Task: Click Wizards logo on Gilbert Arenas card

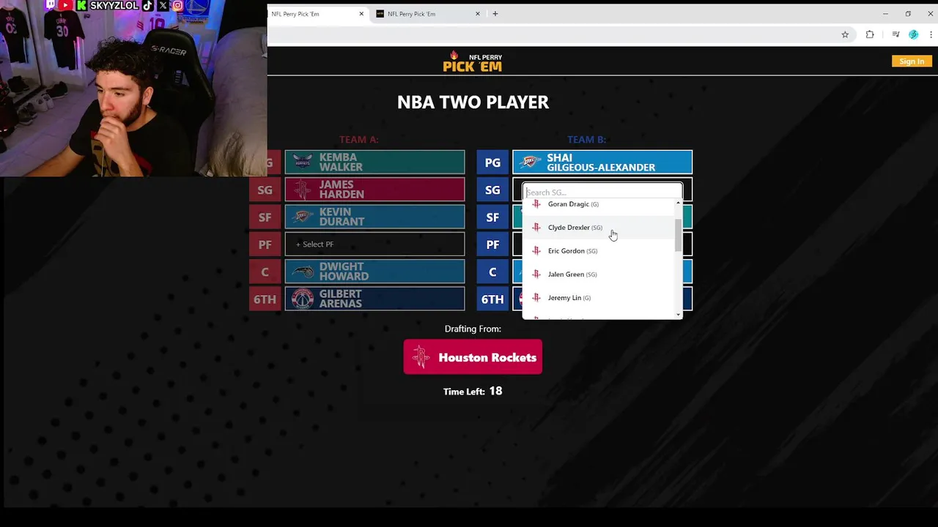Action: [303, 299]
